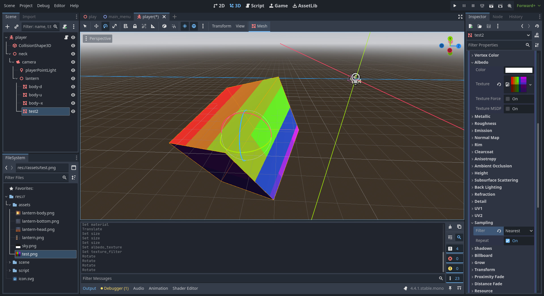Create a new resource in the Inspector
Image resolution: width=544 pixels, height=296 pixels.
470,26
